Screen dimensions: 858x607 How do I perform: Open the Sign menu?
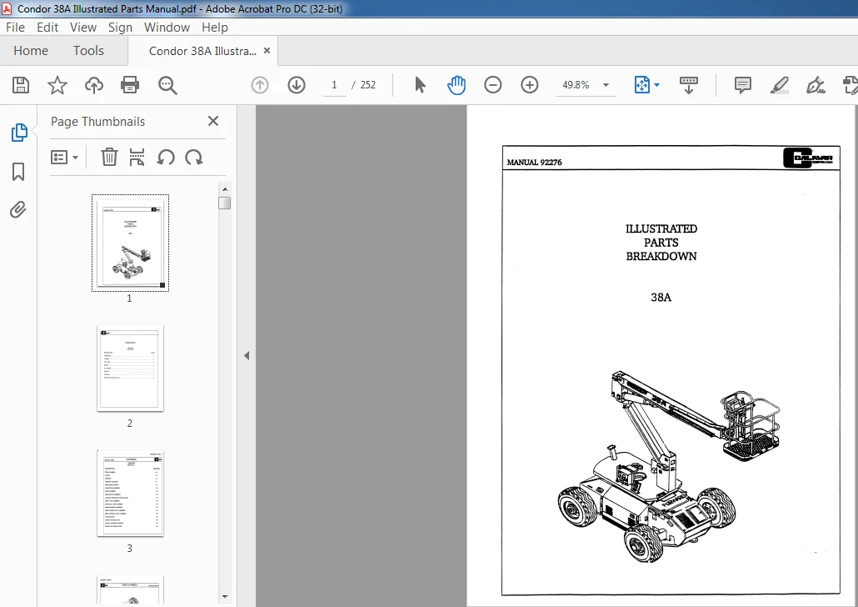[x=120, y=28]
